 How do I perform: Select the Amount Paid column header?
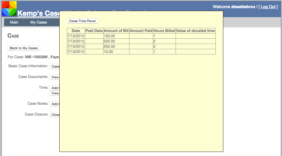141,31
